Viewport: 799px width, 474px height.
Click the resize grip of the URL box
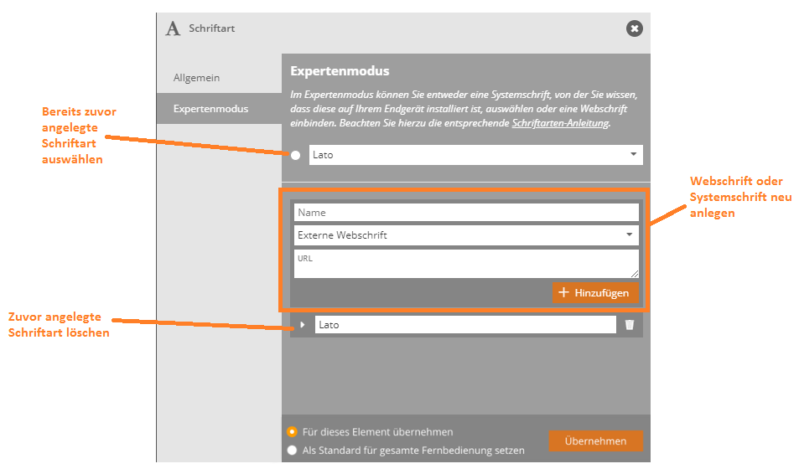click(635, 274)
